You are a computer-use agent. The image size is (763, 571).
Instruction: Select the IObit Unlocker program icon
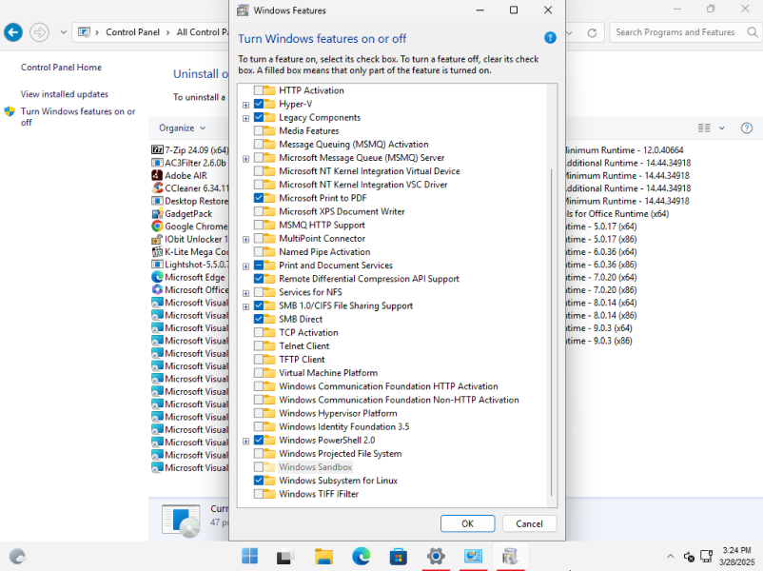click(157, 239)
